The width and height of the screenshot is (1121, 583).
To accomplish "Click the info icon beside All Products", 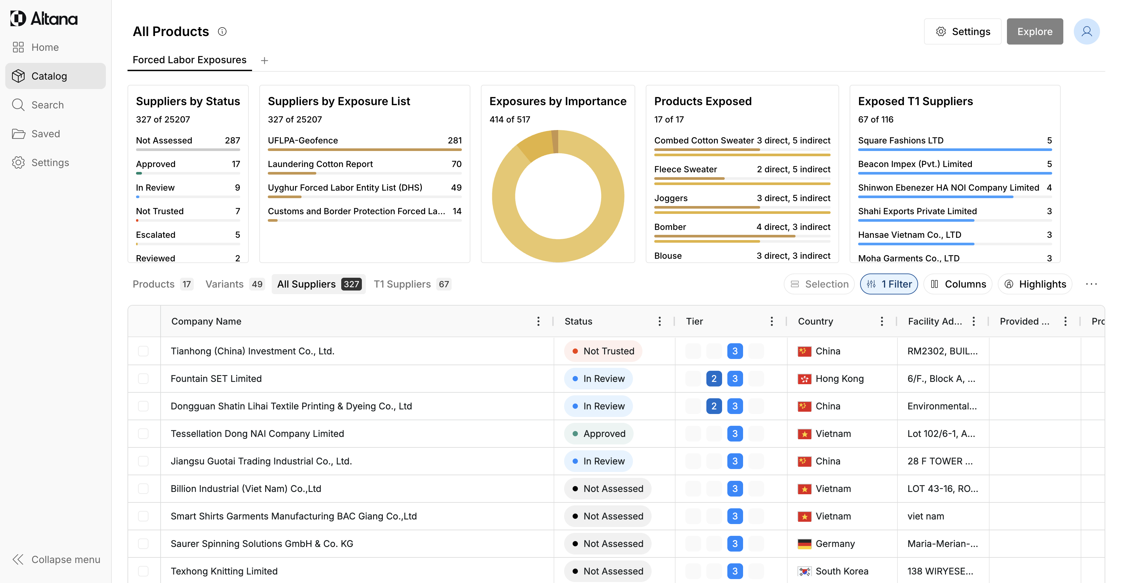I will pos(222,31).
